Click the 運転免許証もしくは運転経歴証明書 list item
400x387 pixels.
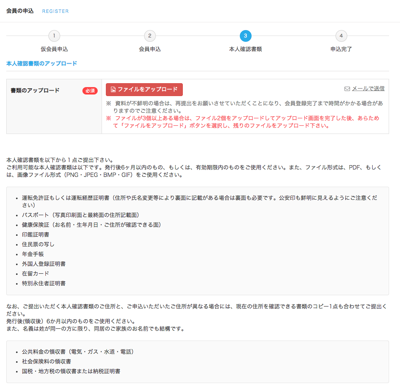(200, 202)
